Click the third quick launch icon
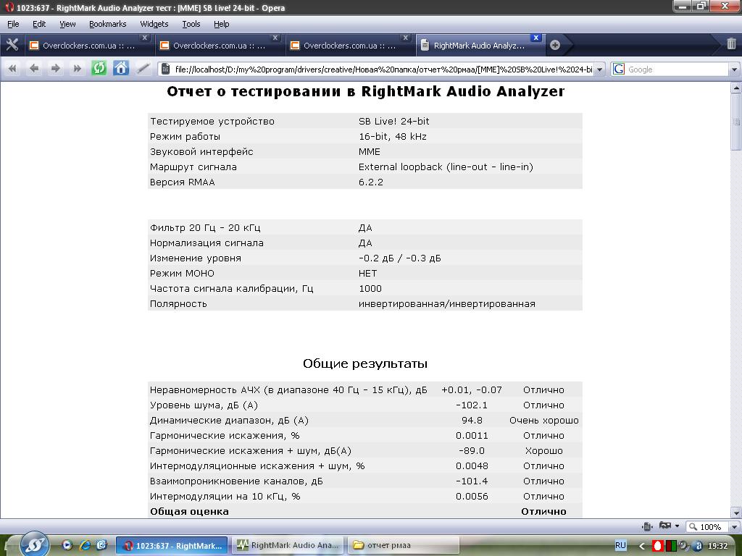Viewport: 742px width, 556px height. click(x=101, y=544)
